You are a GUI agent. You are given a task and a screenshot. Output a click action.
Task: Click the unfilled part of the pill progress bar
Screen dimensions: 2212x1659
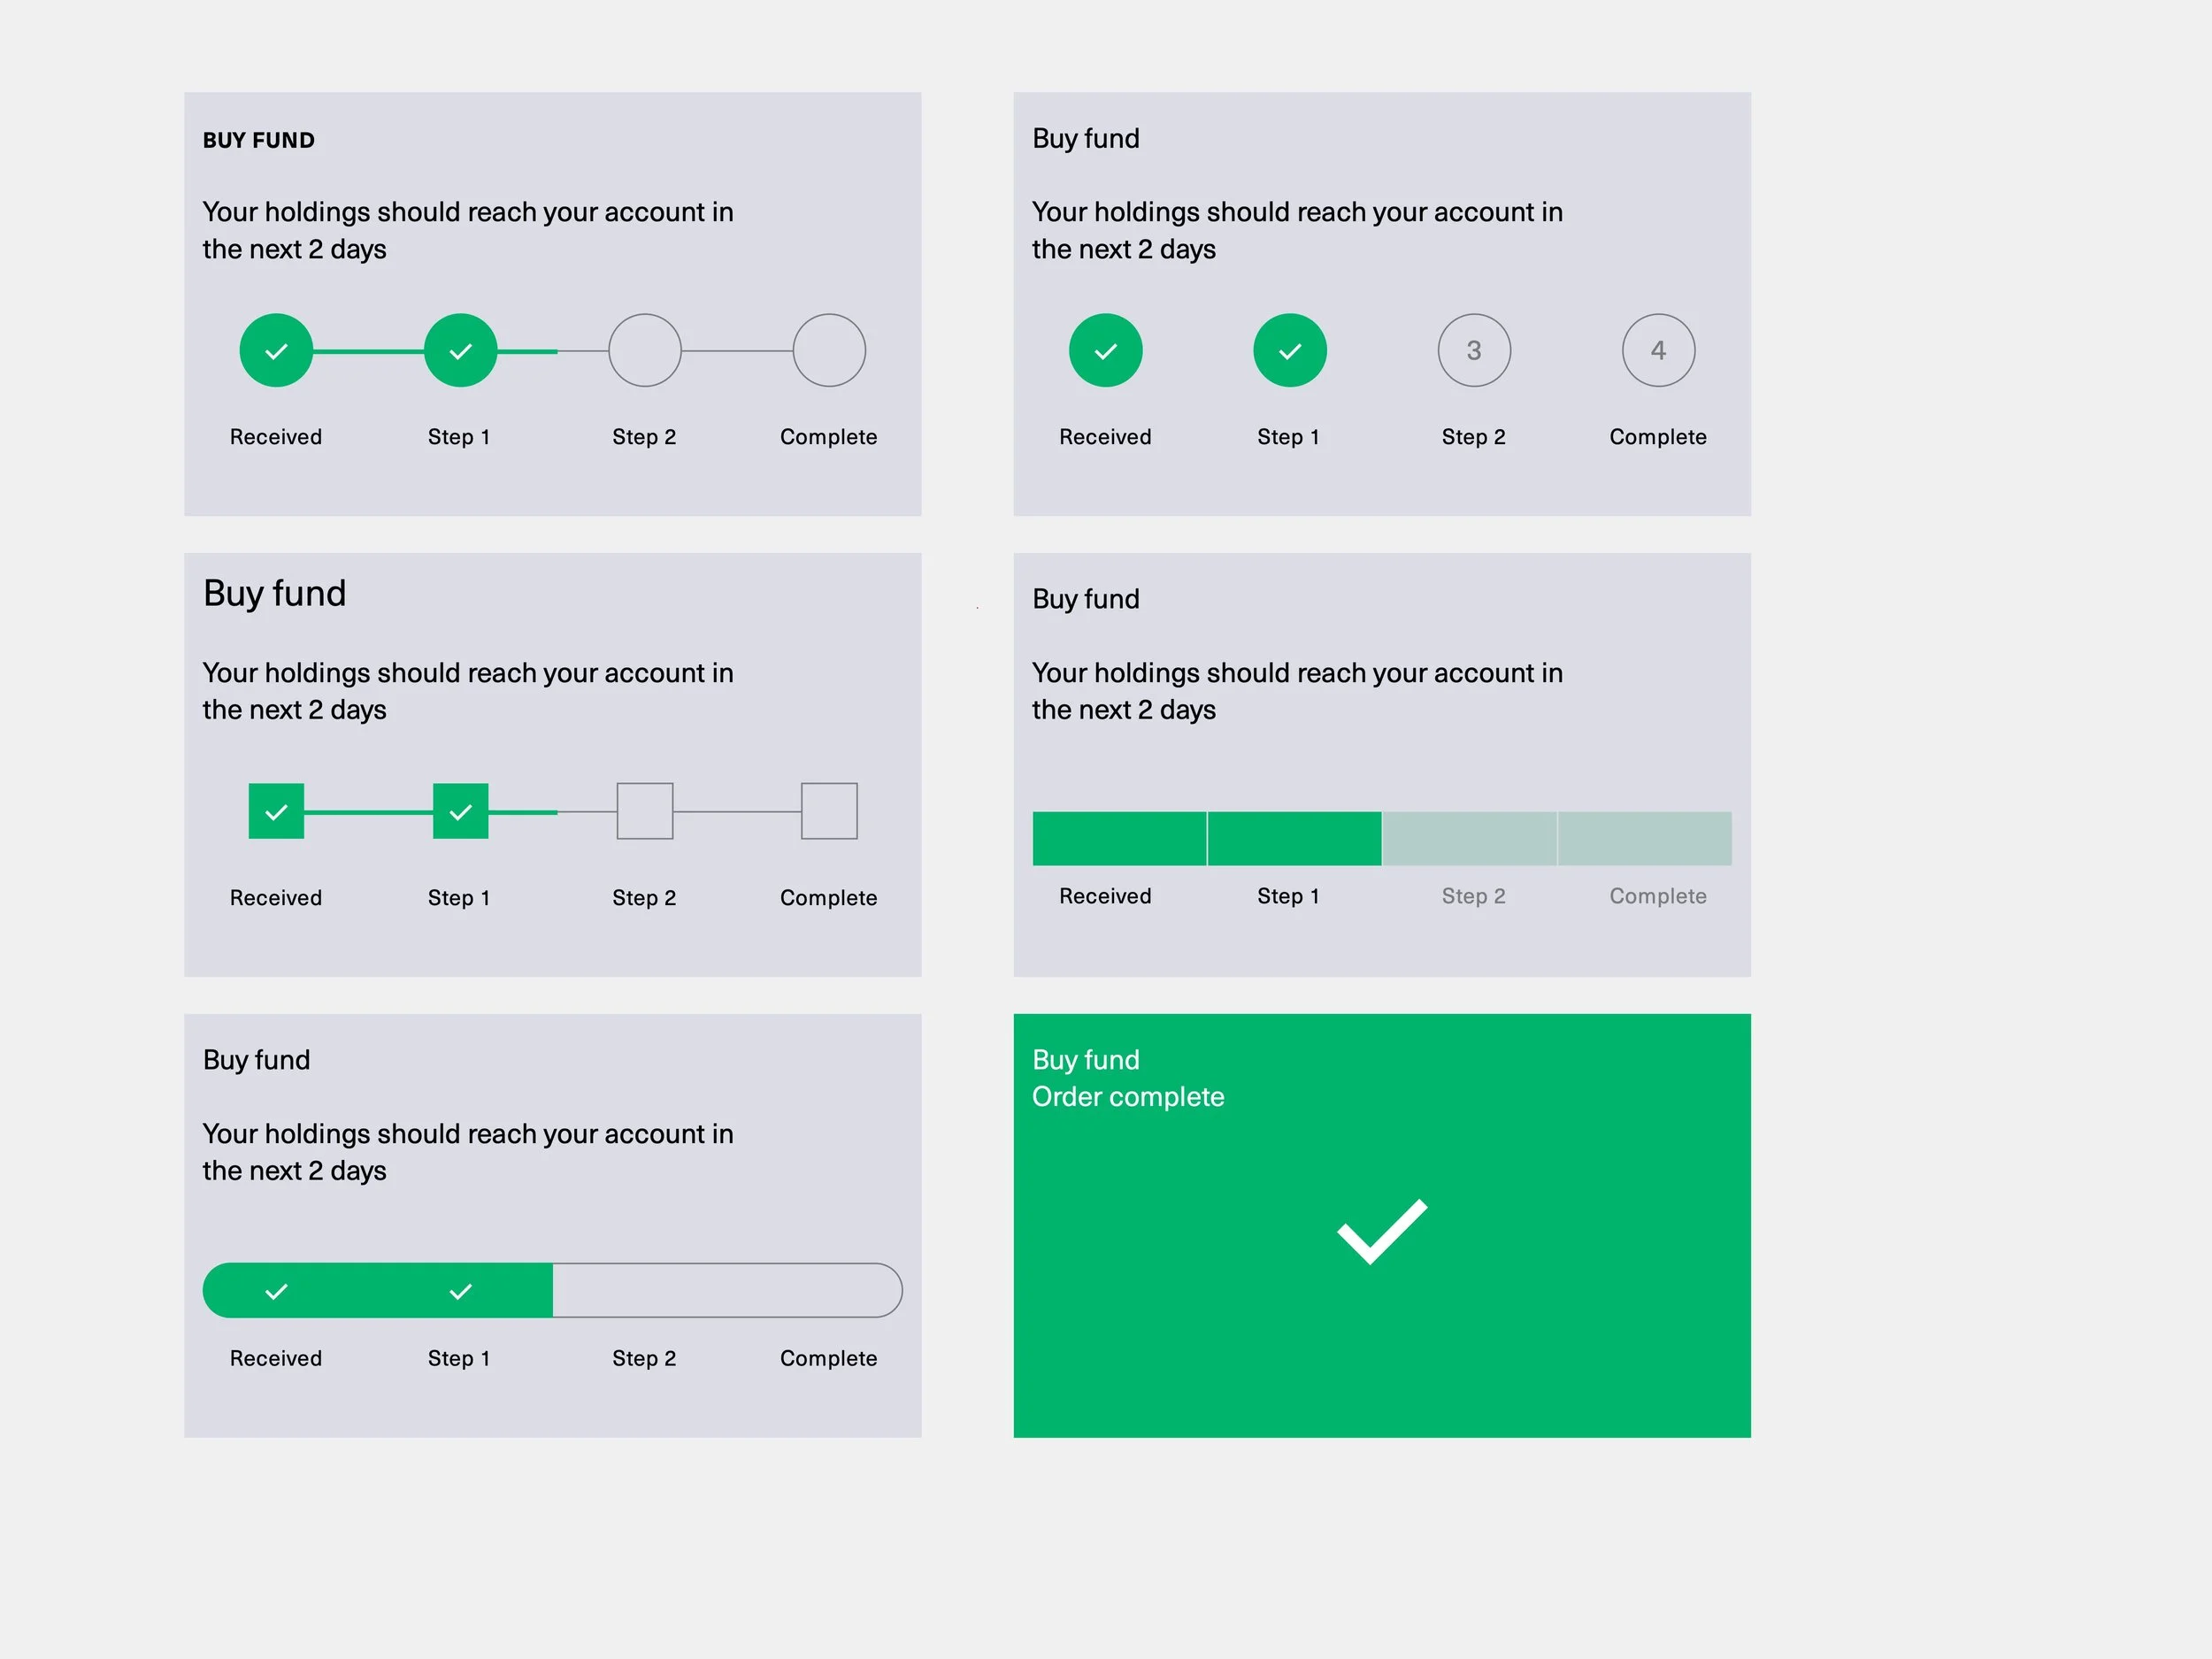[x=727, y=1291]
